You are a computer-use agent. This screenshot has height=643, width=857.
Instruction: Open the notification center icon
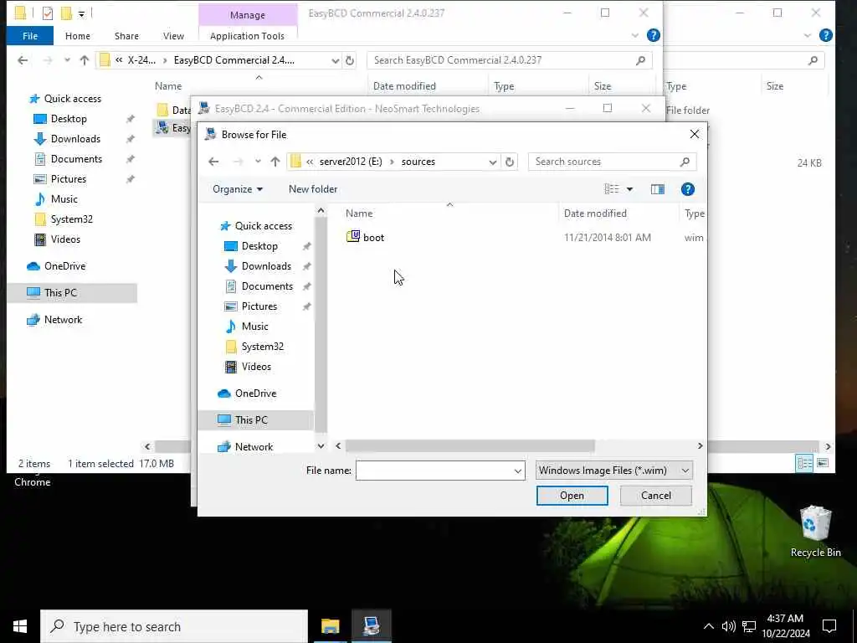pyautogui.click(x=829, y=626)
